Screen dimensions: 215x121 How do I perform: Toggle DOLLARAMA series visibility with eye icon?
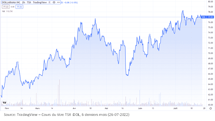pos(54,2)
